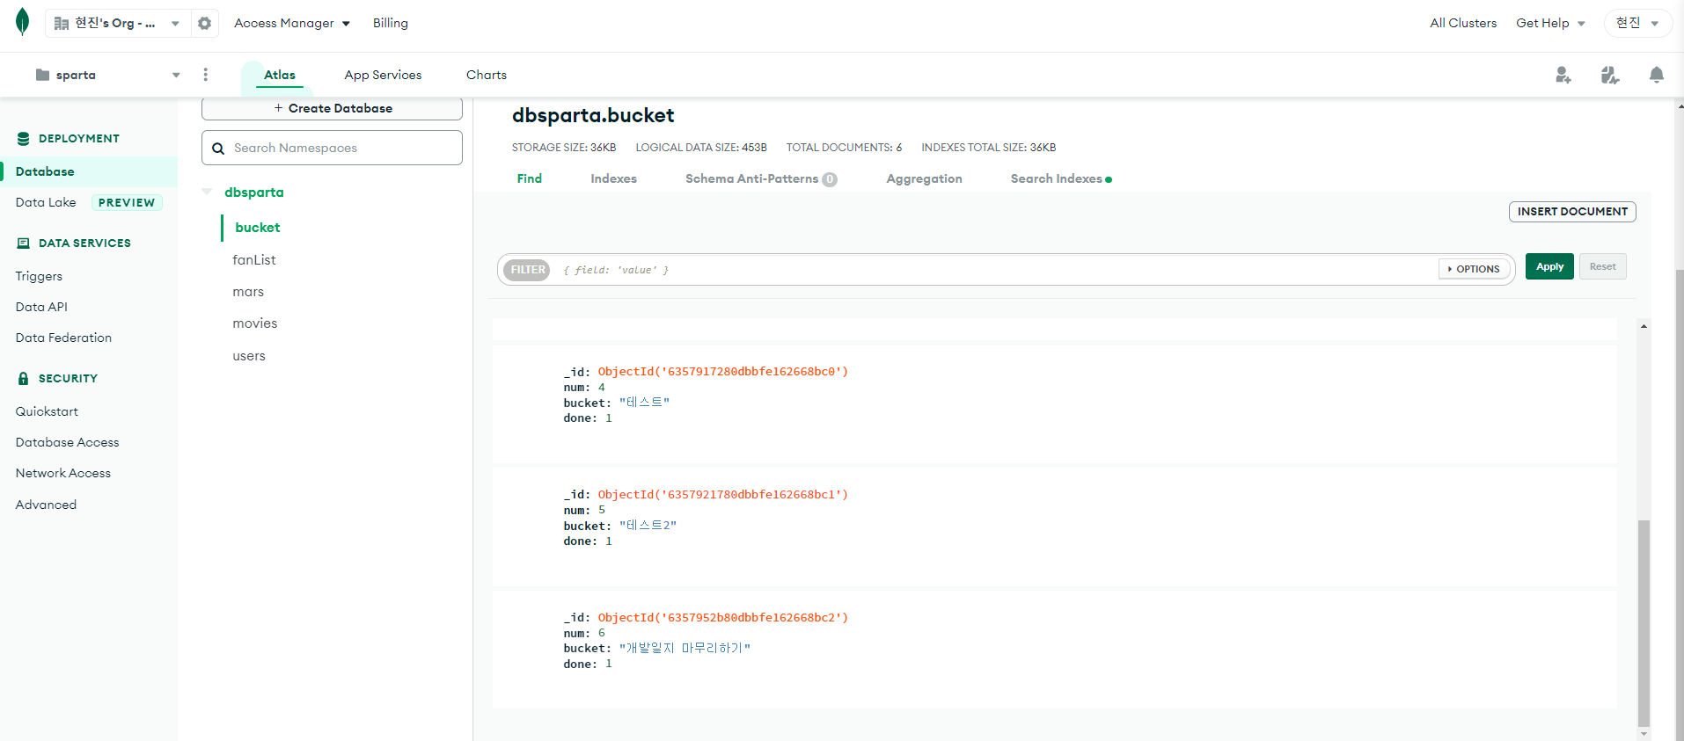Screen dimensions: 1684x741
Task: Open organization settings gear icon
Action: coord(204,23)
